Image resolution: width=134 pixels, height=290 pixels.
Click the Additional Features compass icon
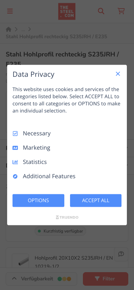point(15,176)
